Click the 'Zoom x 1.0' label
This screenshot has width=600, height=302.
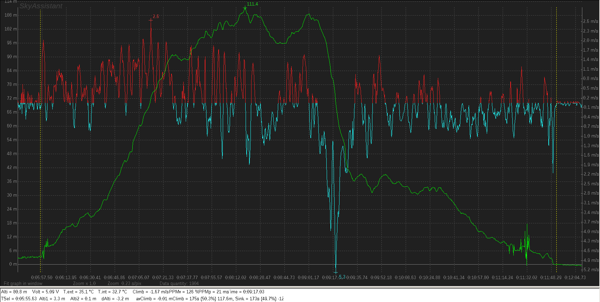point(84,283)
